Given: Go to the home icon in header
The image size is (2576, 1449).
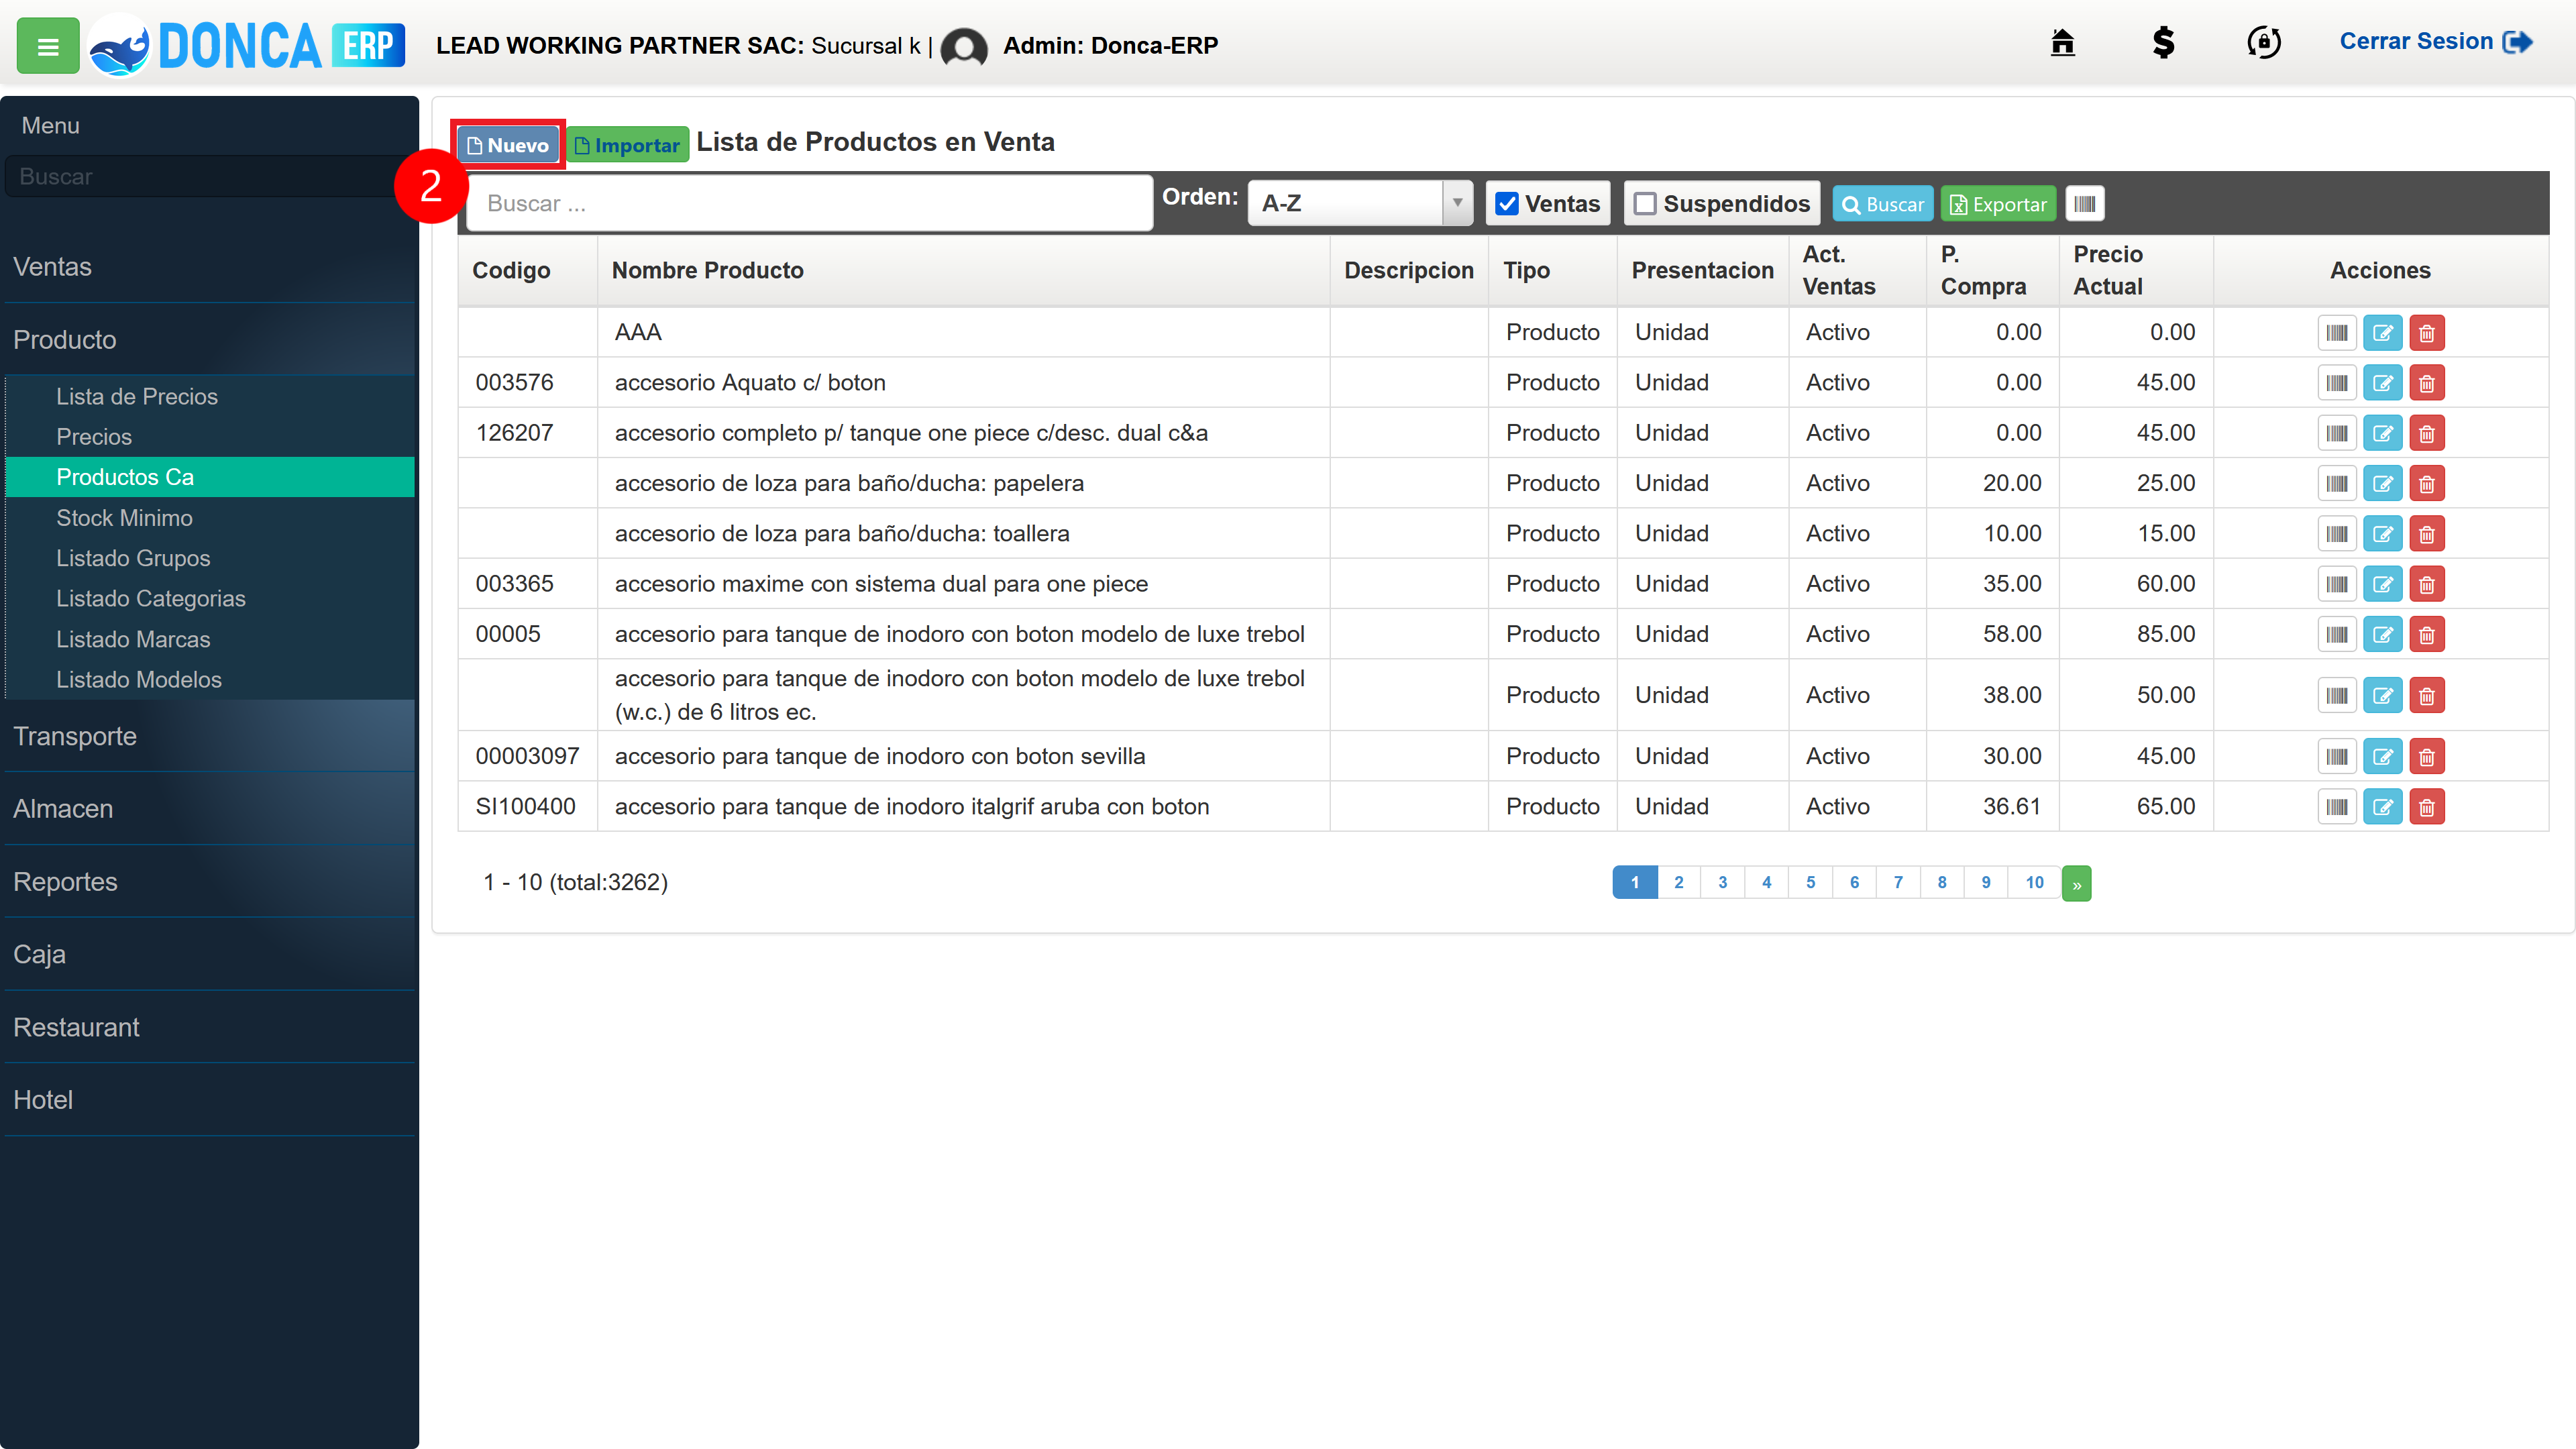Looking at the screenshot, I should click(2062, 42).
